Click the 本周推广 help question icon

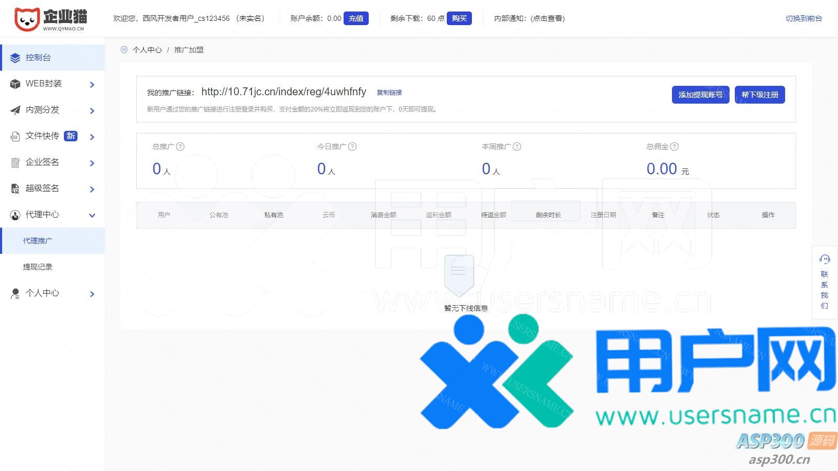[517, 147]
